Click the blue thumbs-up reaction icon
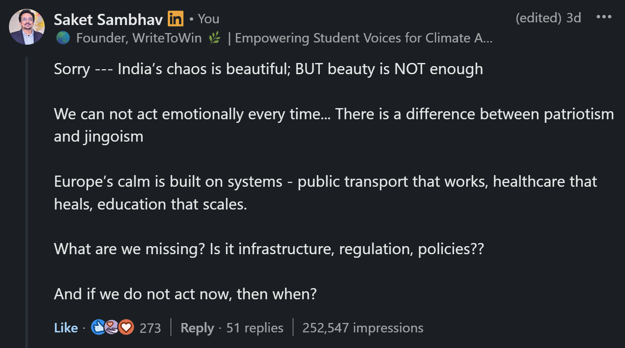 [98, 327]
